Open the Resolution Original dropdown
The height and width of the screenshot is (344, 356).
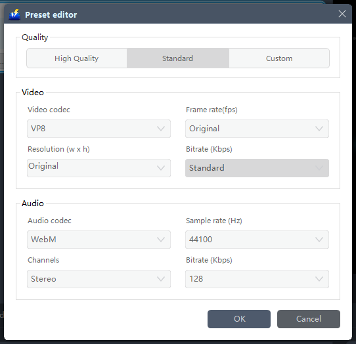pyautogui.click(x=99, y=168)
